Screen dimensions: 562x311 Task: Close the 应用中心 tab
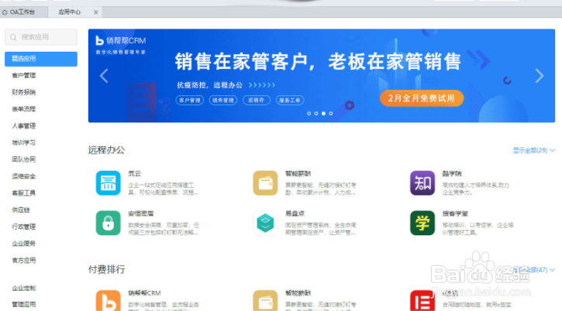coord(95,12)
